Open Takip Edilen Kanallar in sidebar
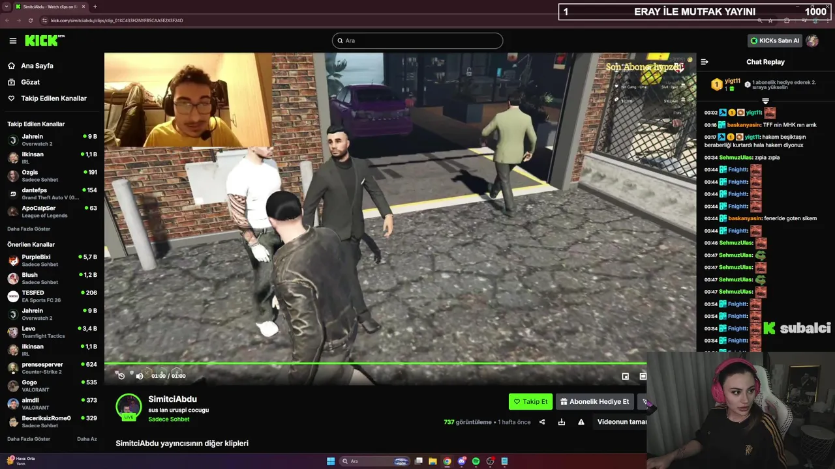Screen dimensions: 835x469 (x=53, y=98)
